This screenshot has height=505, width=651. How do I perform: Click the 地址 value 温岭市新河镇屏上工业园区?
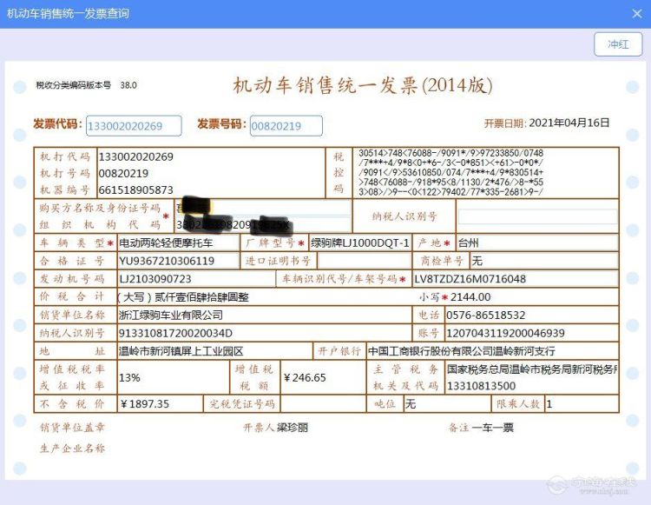coord(181,352)
